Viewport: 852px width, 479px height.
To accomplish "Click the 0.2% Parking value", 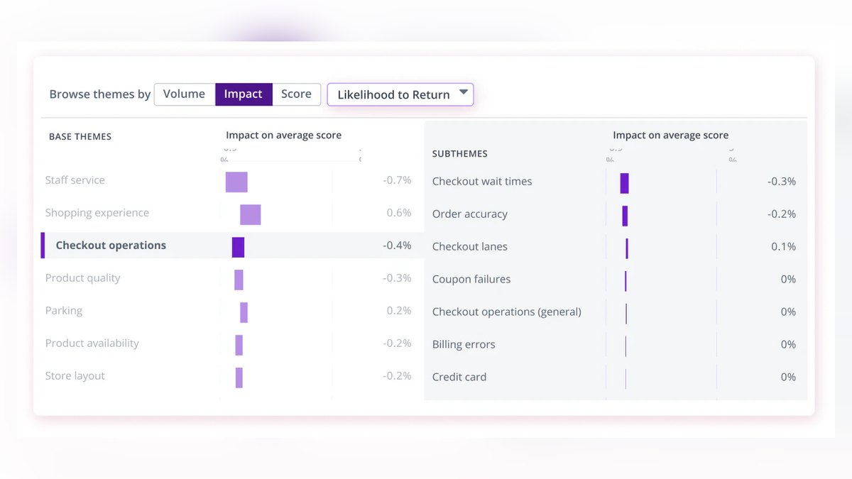I will (x=399, y=311).
